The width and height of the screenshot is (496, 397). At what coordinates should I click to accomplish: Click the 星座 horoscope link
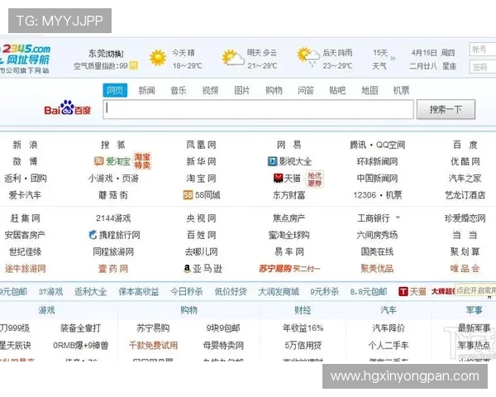tap(449, 66)
